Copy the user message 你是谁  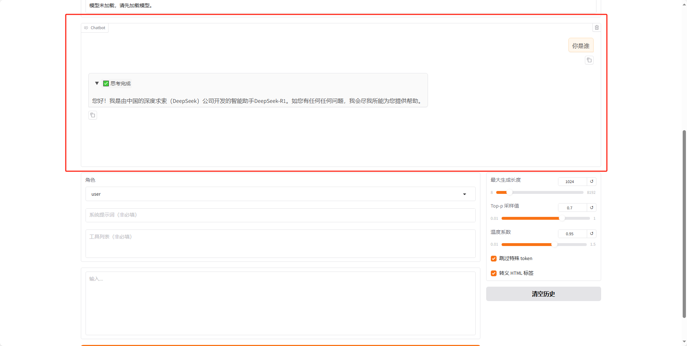[x=589, y=60]
